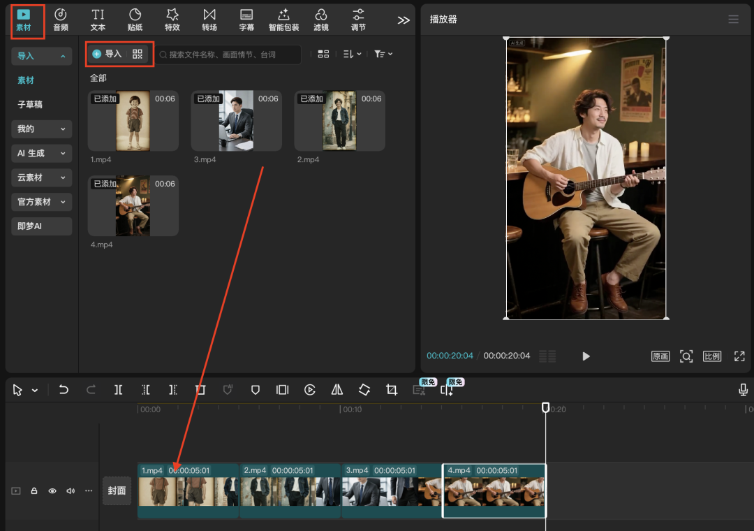The width and height of the screenshot is (754, 531).
Task: Mute the video track audio
Action: click(x=71, y=491)
